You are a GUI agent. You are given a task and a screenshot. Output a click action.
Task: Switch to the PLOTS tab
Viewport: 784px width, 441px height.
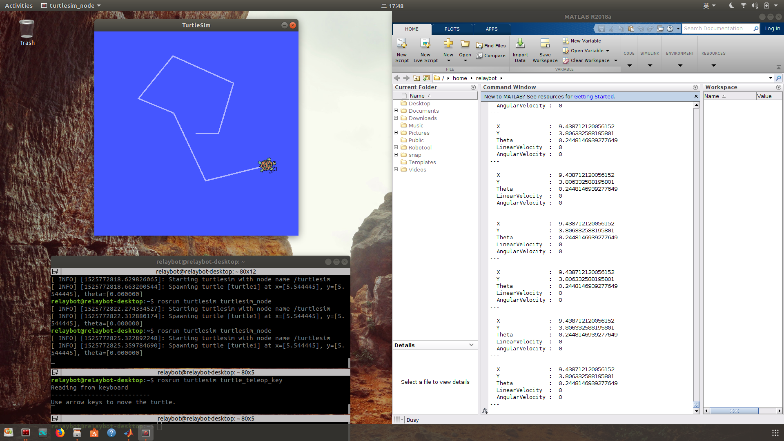[x=452, y=29]
